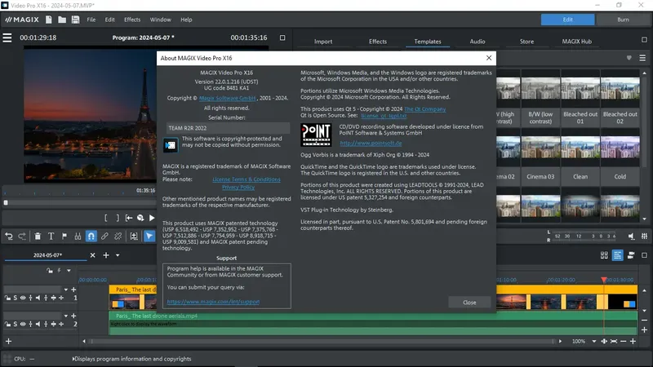Switch to Burn mode button
Image resolution: width=653 pixels, height=367 pixels.
[623, 20]
